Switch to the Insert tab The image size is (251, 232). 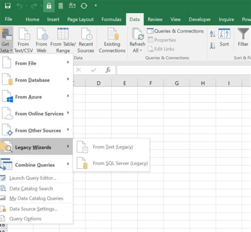(53, 20)
